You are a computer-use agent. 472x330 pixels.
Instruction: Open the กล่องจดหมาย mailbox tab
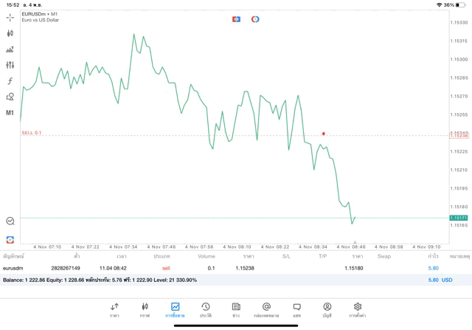tap(266, 309)
